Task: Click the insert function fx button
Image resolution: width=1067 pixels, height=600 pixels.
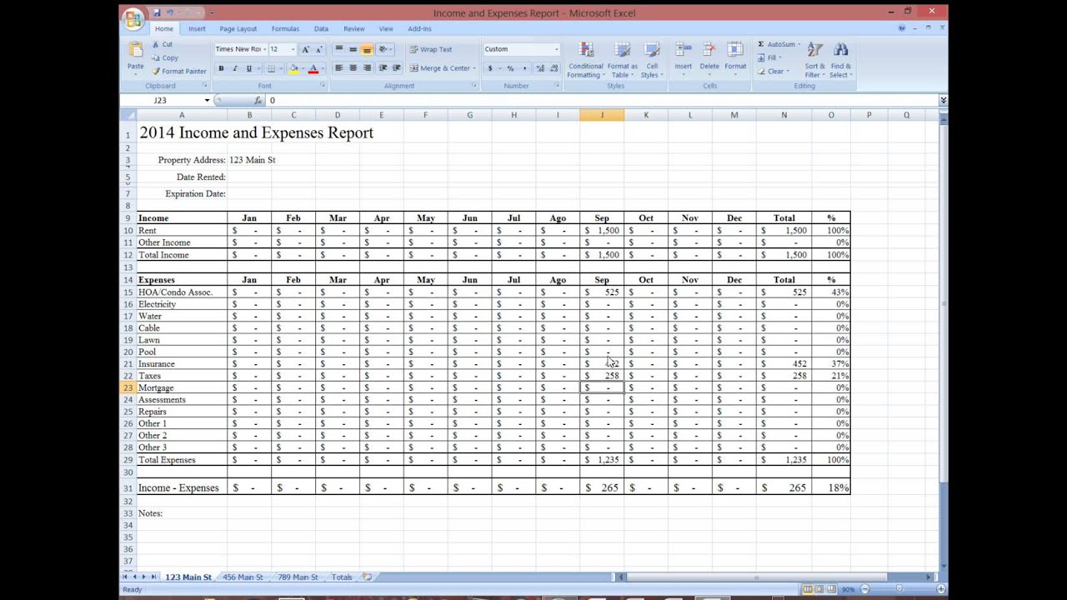Action: (x=258, y=100)
